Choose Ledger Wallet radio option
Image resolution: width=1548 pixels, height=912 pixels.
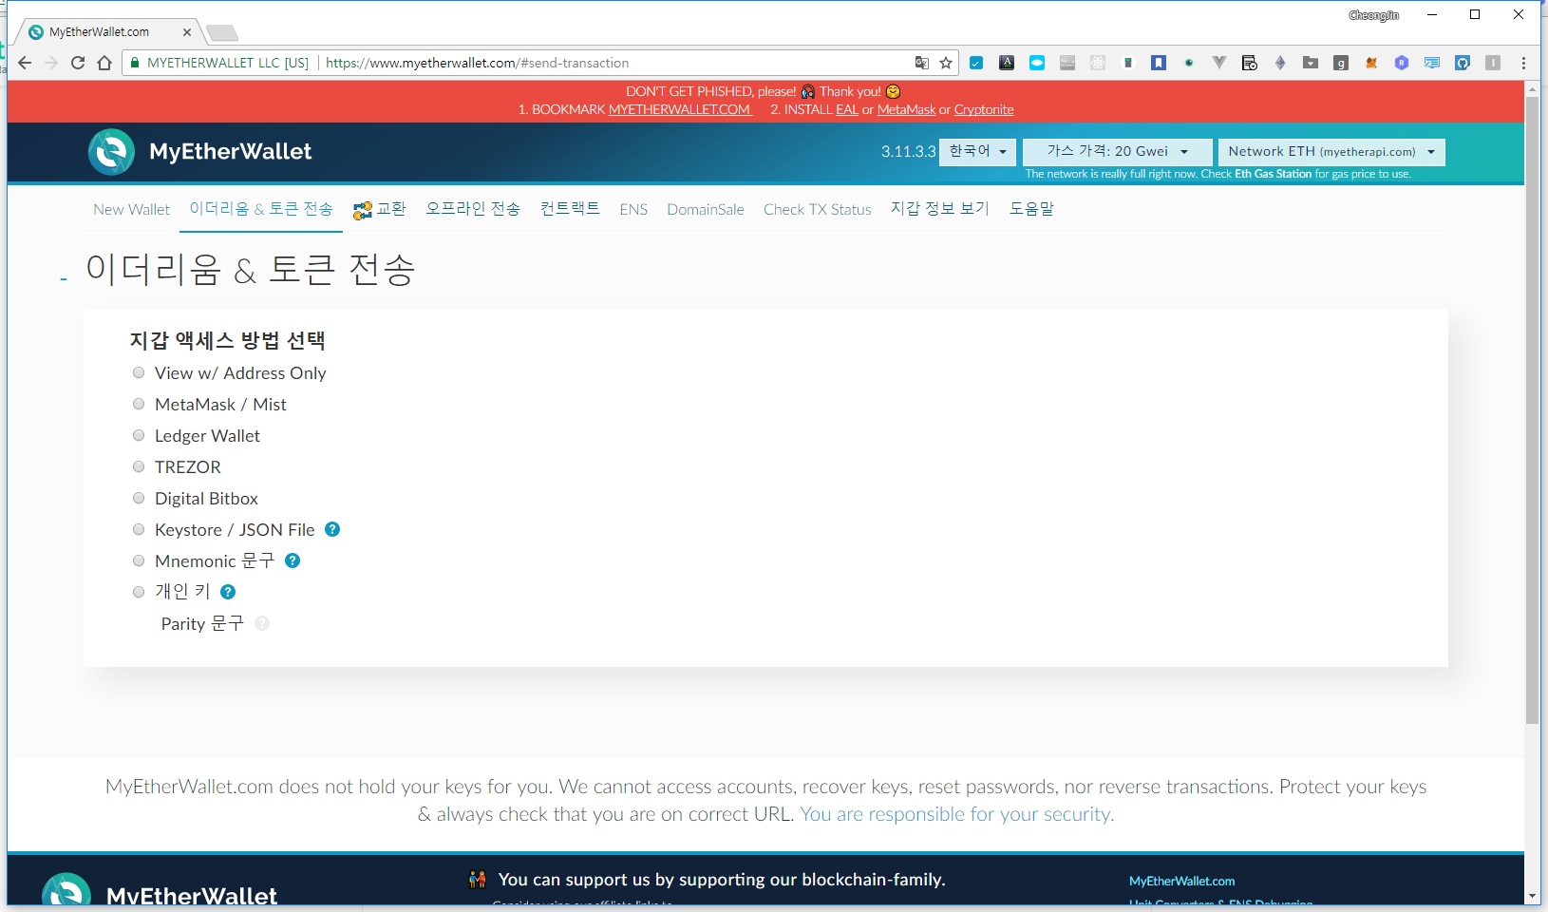[x=139, y=436]
